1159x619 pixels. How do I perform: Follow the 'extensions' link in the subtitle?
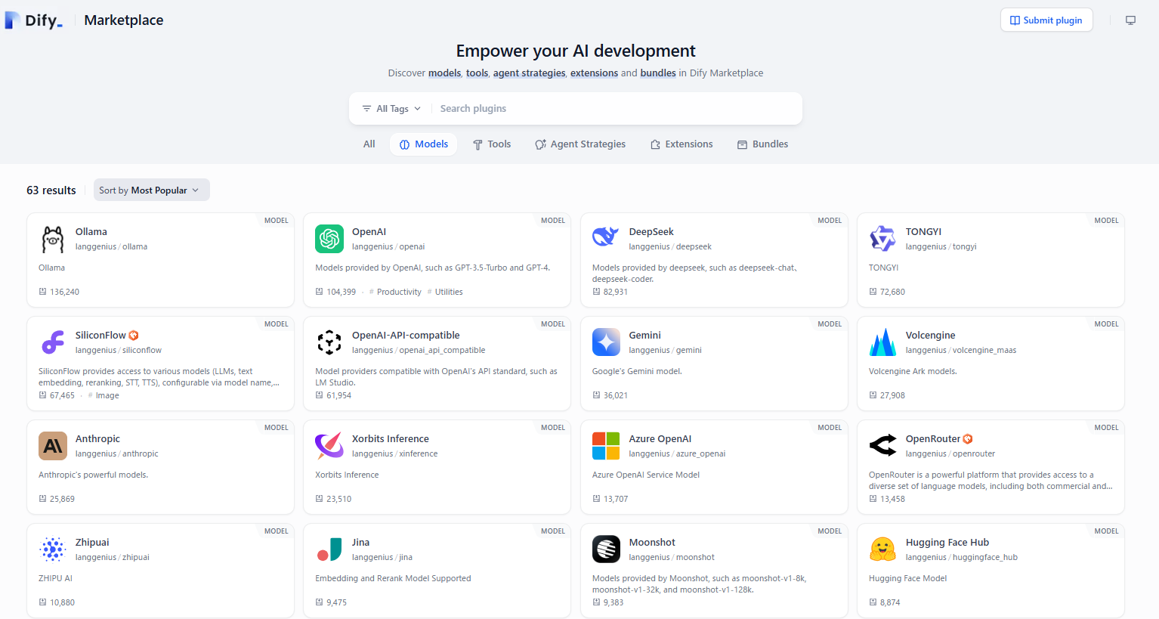pos(594,73)
